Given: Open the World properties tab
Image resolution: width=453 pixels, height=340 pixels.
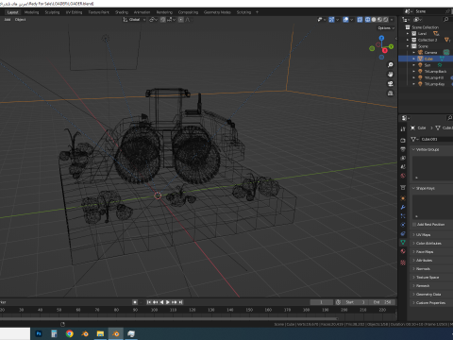Looking at the screenshot, I should (x=403, y=176).
